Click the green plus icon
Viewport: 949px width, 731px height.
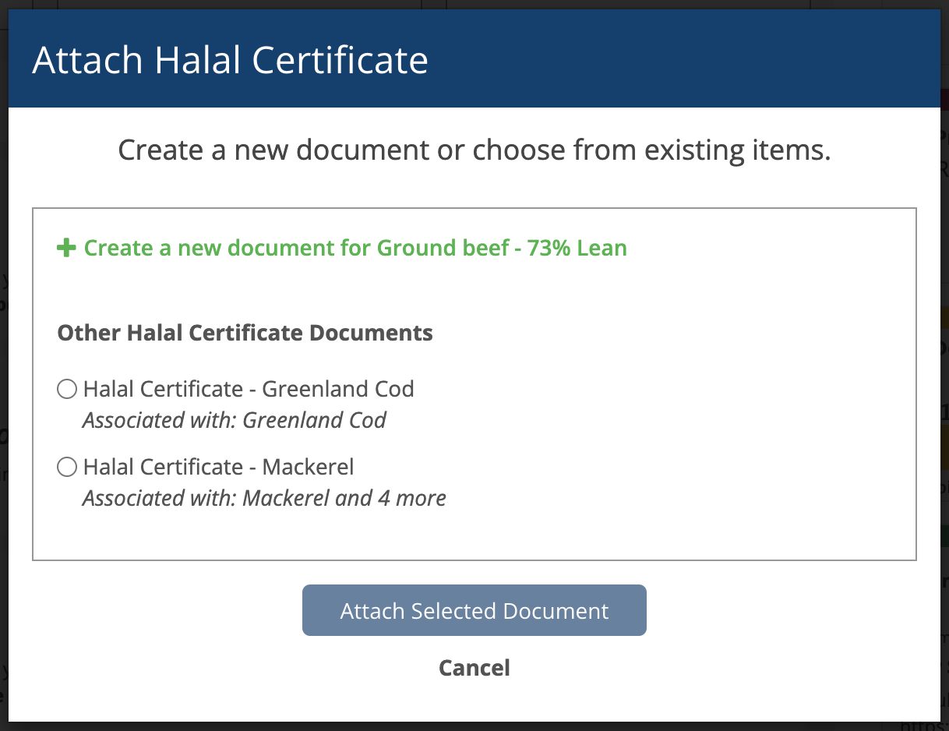(66, 249)
